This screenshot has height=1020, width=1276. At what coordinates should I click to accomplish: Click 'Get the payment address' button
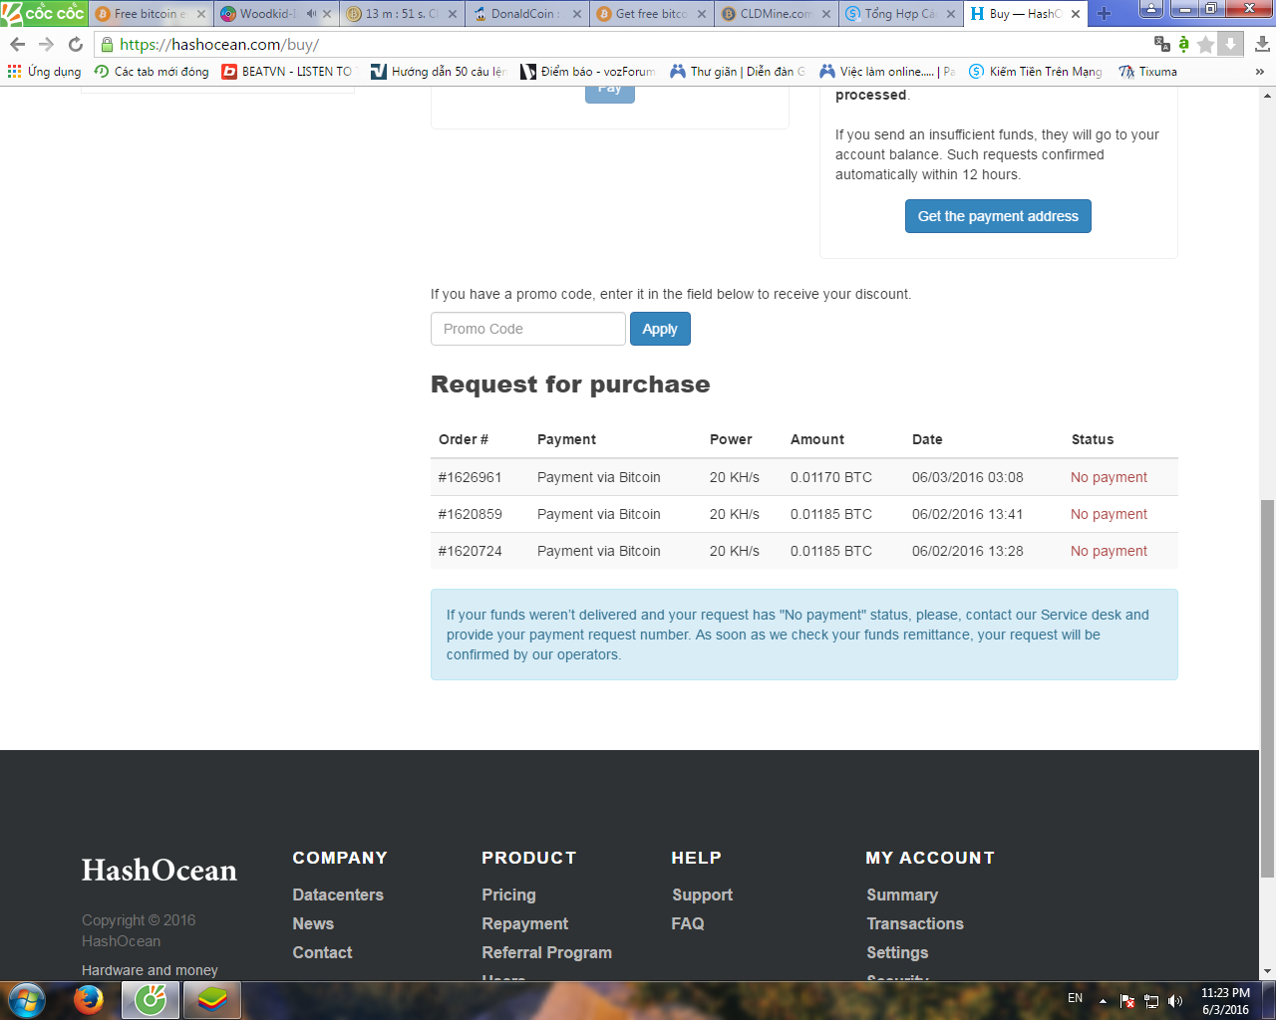998,216
